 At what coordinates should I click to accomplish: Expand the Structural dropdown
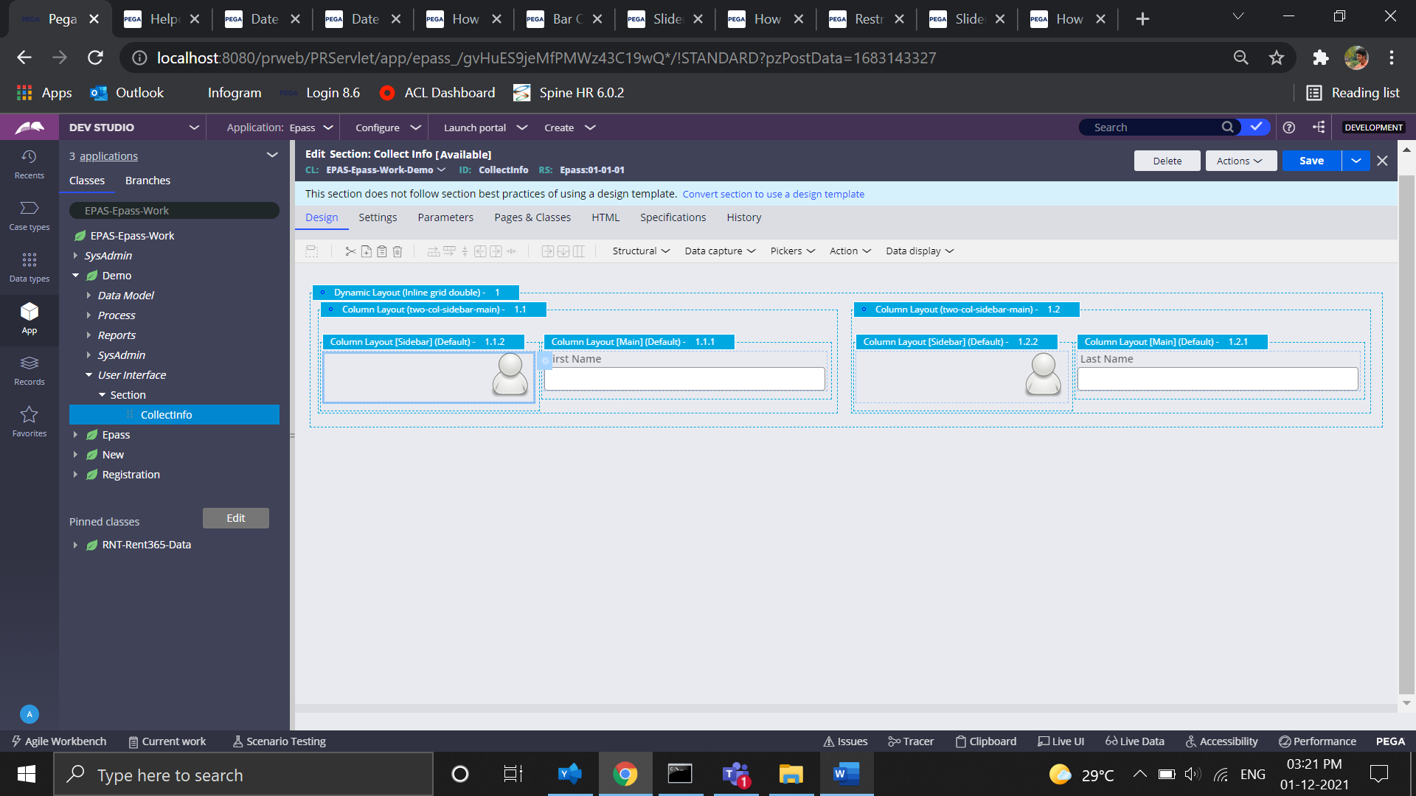[639, 251]
